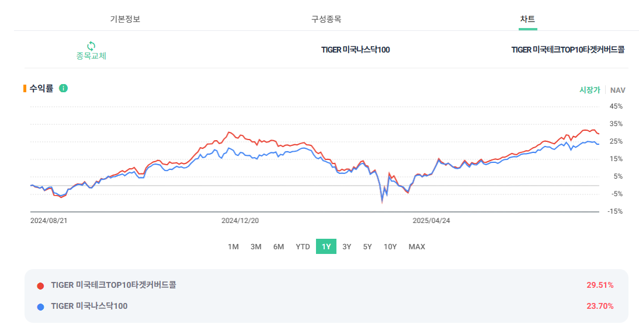
Task: Click the 45% axis label
Action: click(617, 106)
